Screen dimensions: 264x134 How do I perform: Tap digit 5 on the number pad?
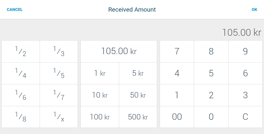pyautogui.click(x=211, y=73)
